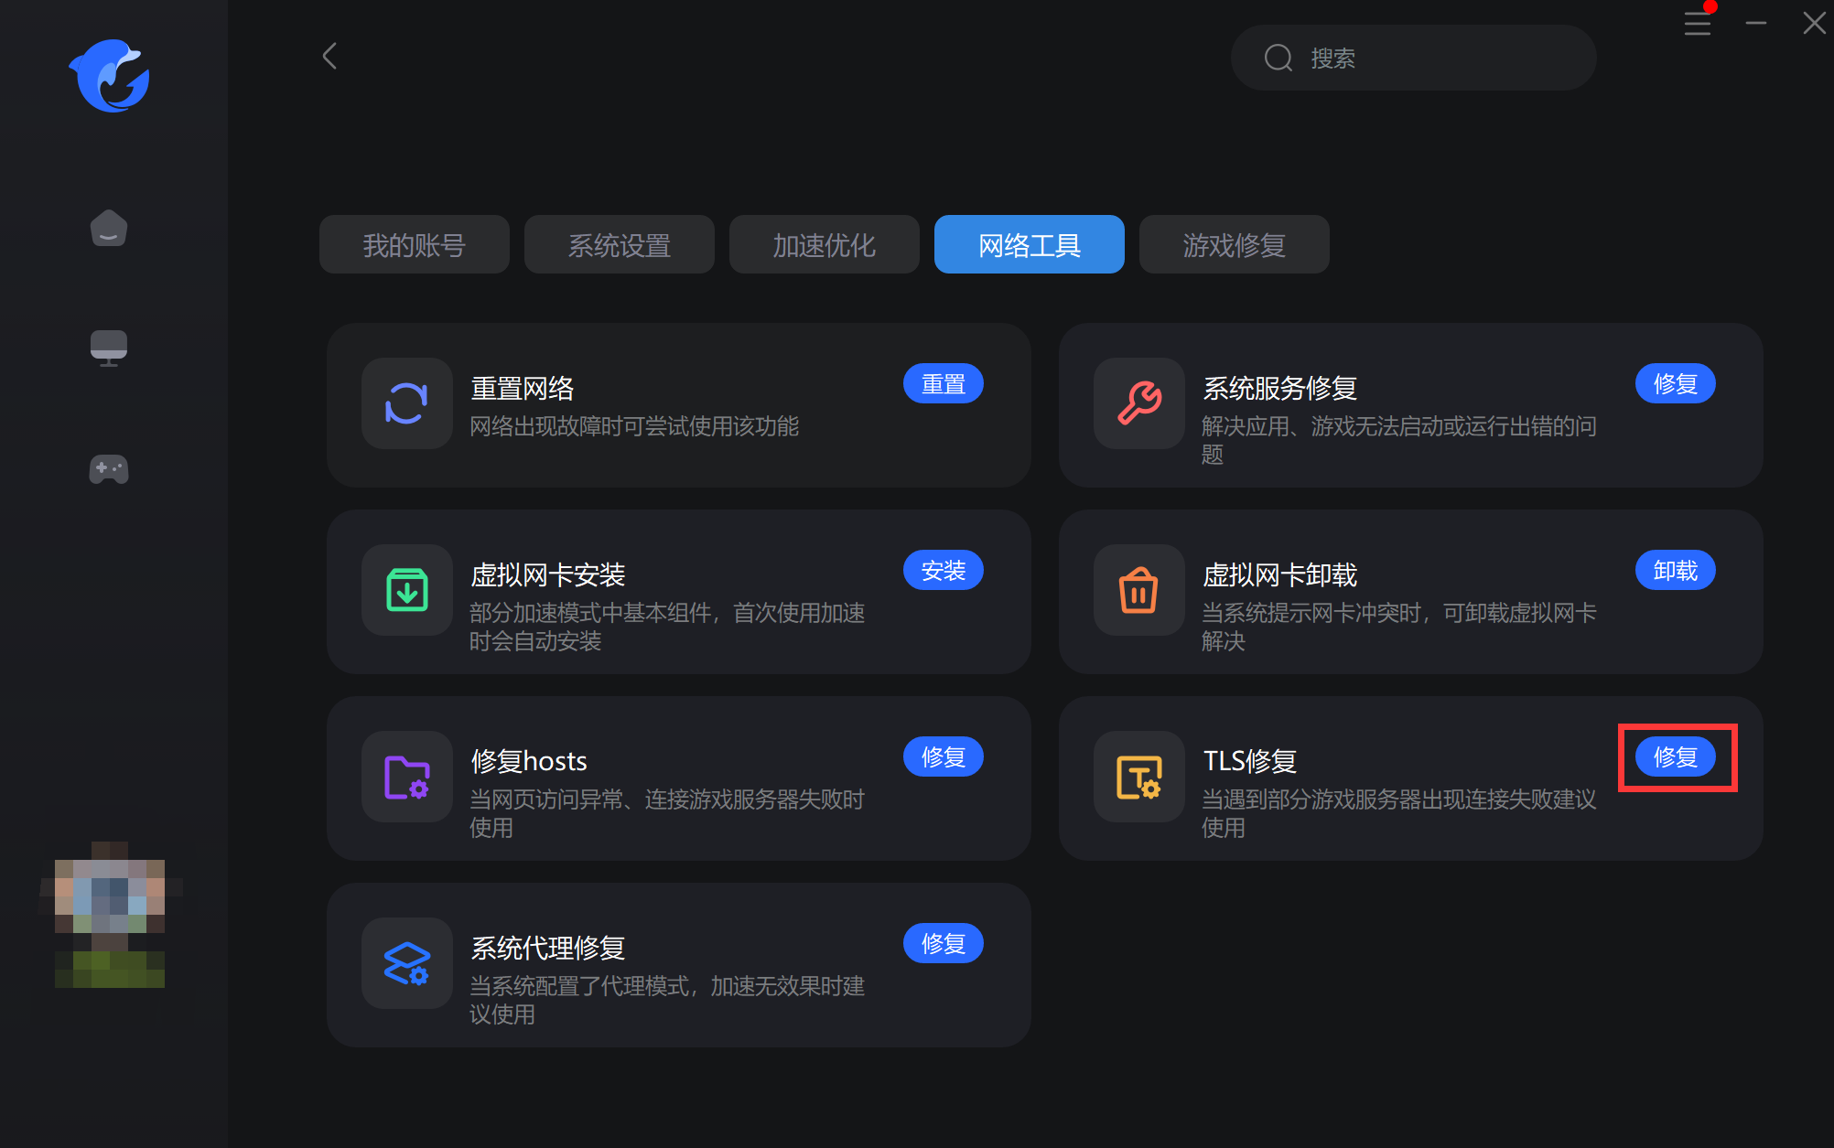
Task: Click description 当网页访问异常、连接游戏服务器失败时
Action: 667,813
